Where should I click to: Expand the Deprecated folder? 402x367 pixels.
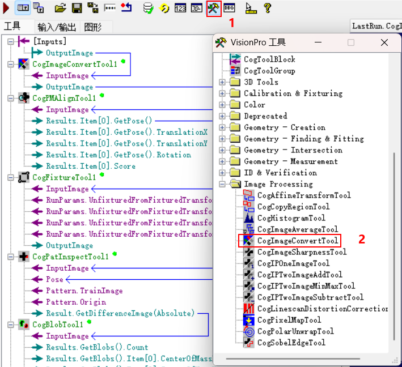pyautogui.click(x=222, y=116)
